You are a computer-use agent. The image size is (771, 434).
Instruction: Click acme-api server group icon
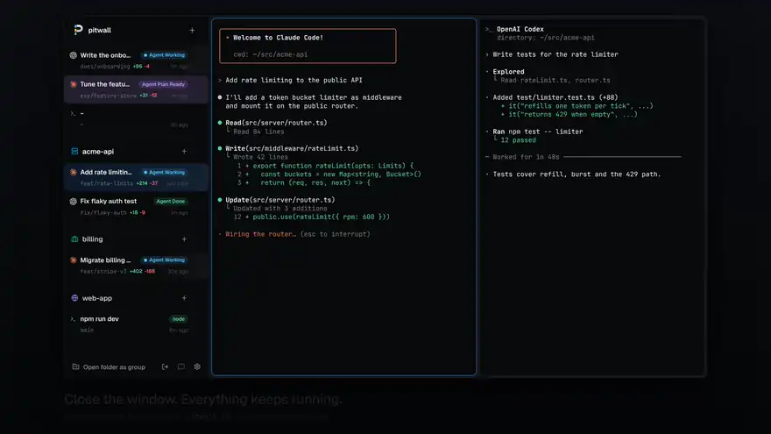pos(74,151)
